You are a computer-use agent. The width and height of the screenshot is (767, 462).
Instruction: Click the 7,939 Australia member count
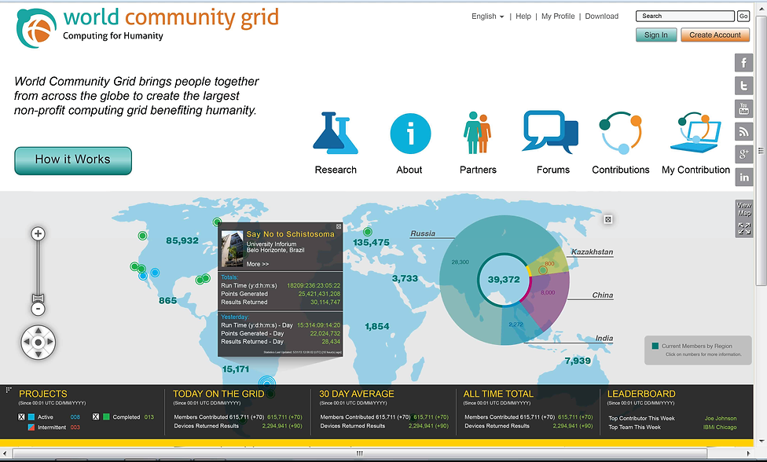coord(578,361)
